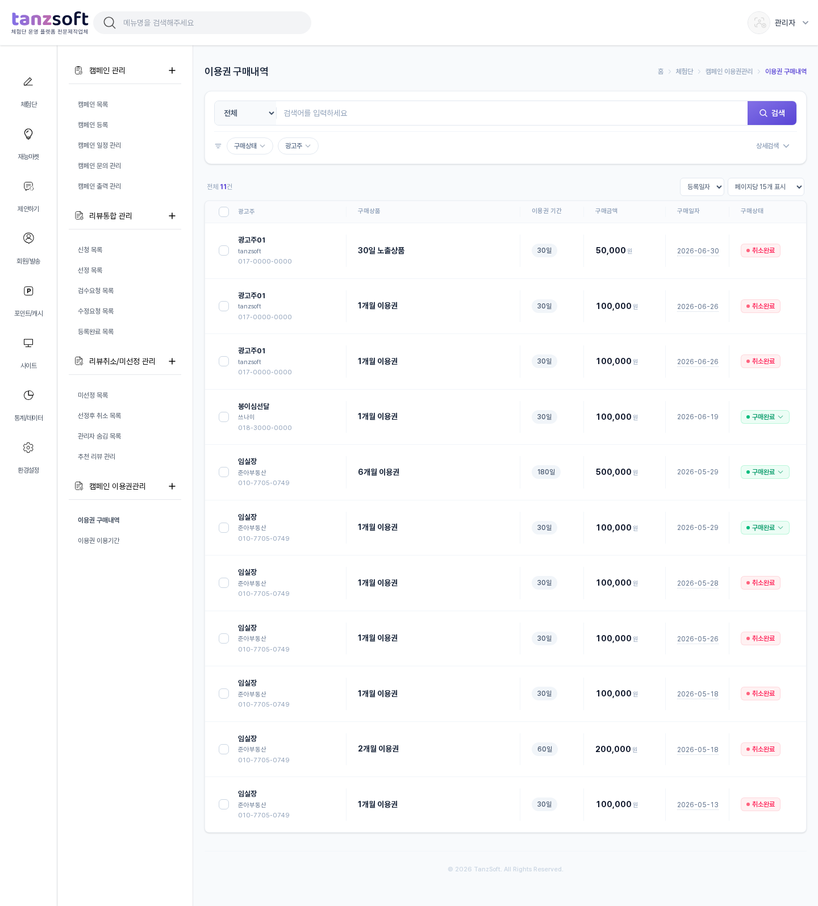Image resolution: width=818 pixels, height=906 pixels.
Task: Expand the 상세검색 link
Action: (773, 146)
